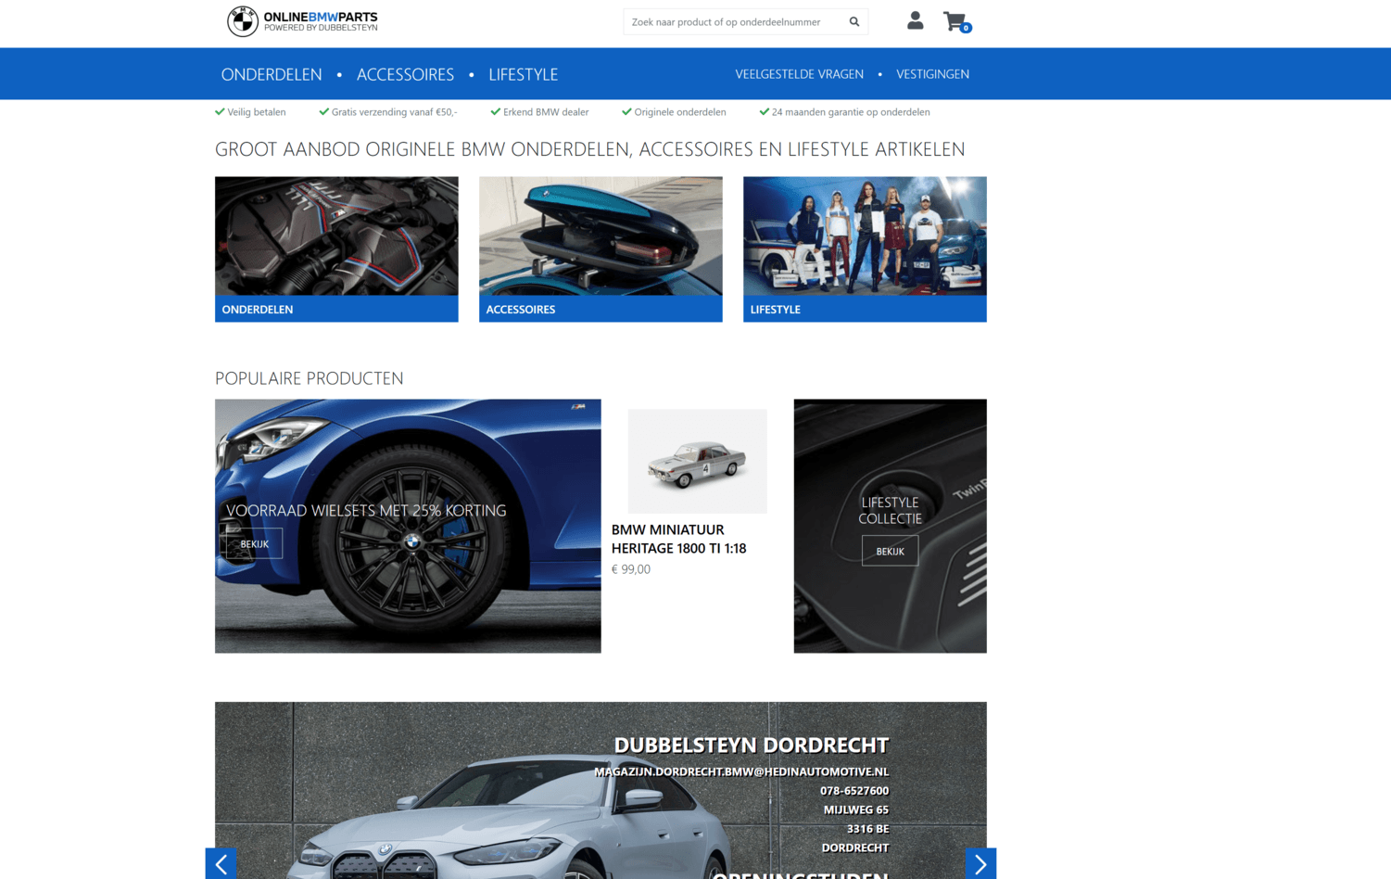Image resolution: width=1391 pixels, height=879 pixels.
Task: Click the 'Veilig betalen' text
Action: [257, 112]
